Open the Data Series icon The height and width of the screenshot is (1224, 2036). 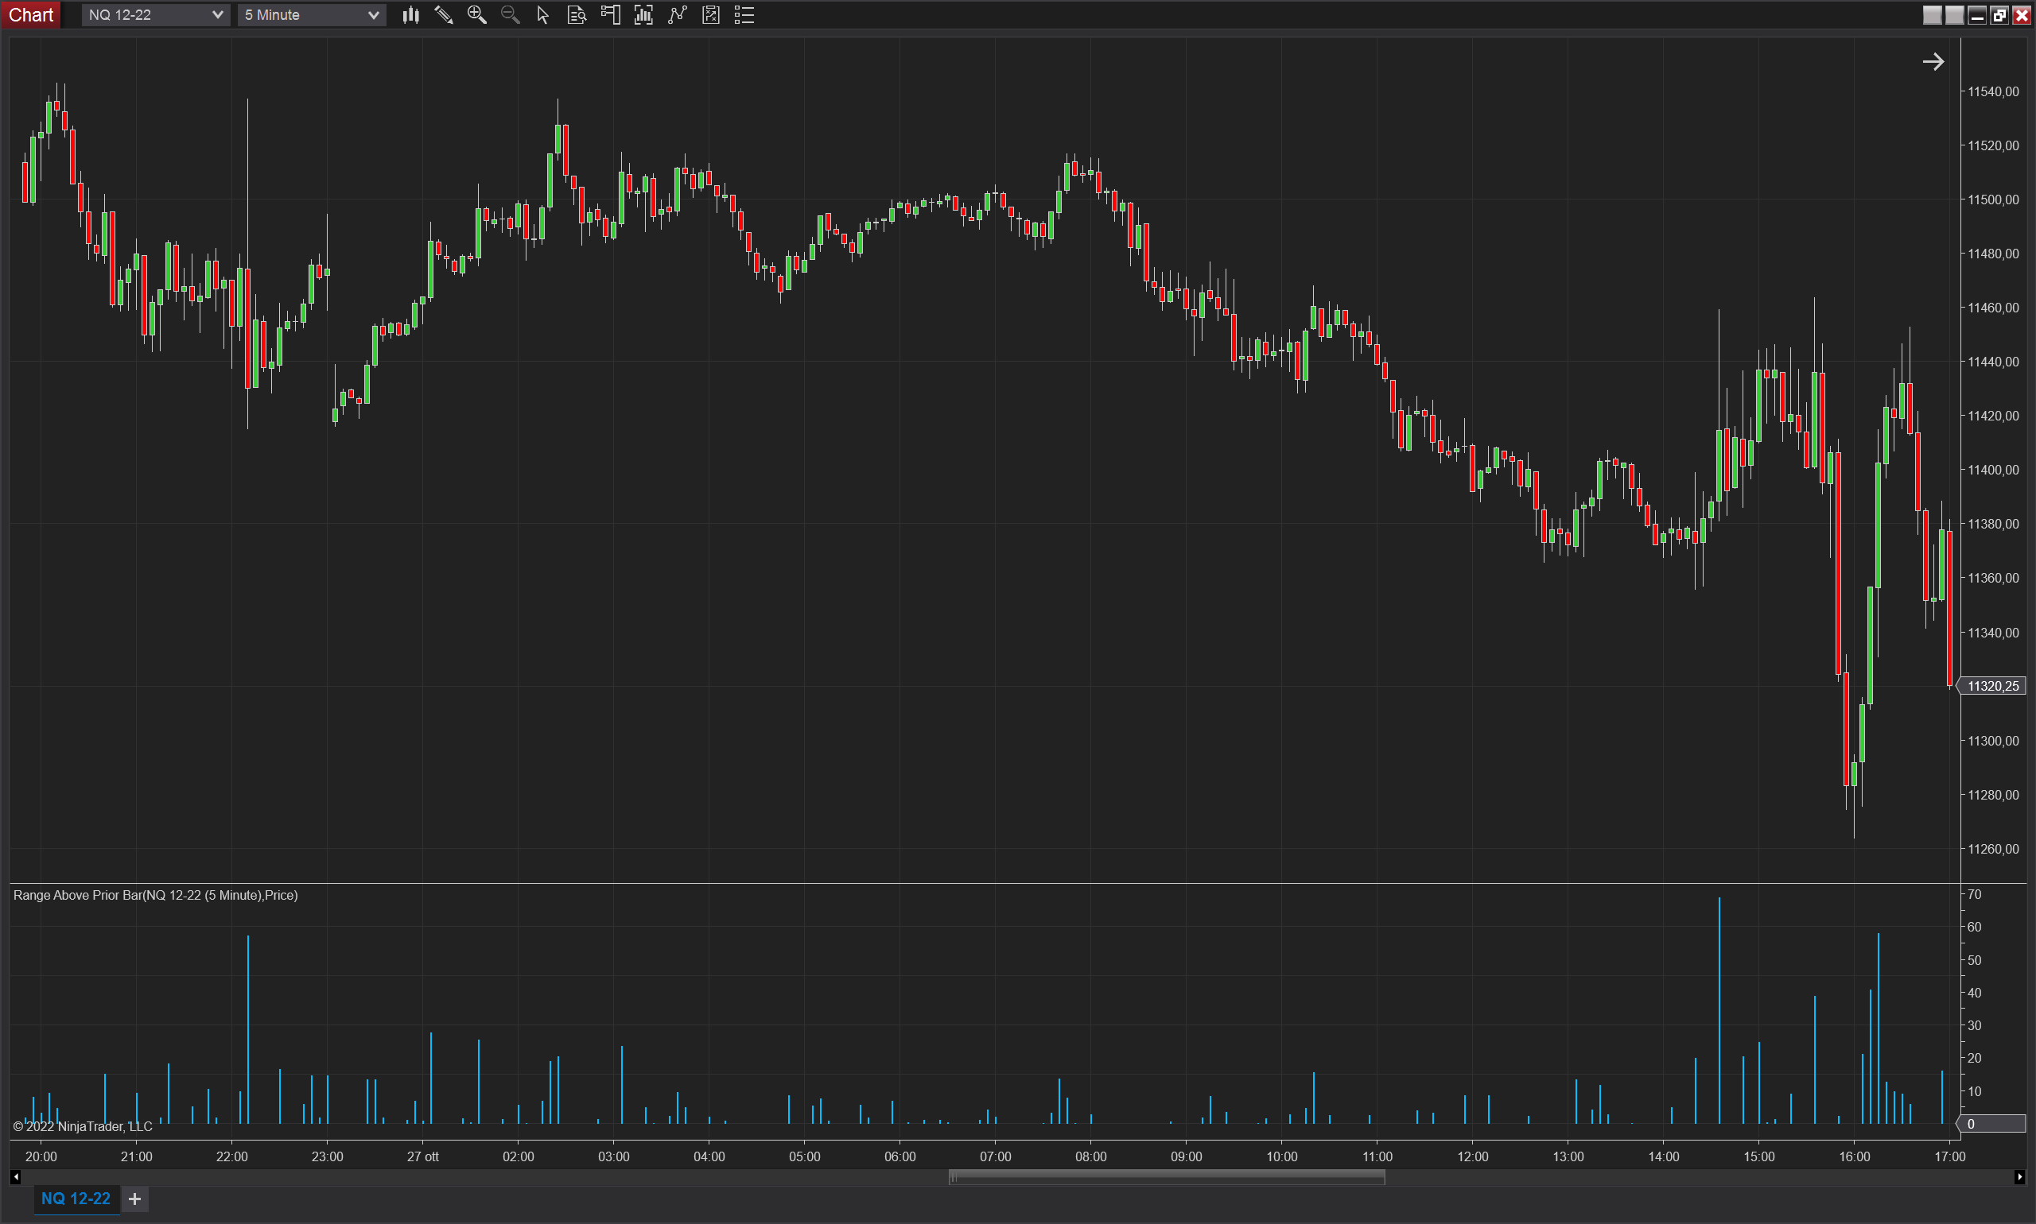click(643, 15)
